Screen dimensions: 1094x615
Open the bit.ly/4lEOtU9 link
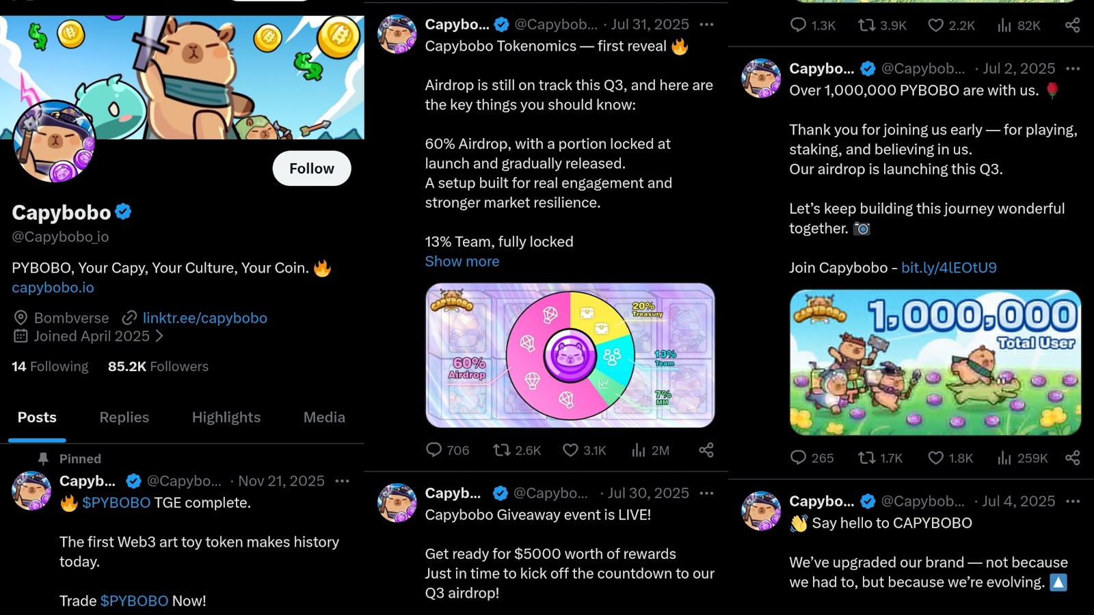pyautogui.click(x=948, y=268)
